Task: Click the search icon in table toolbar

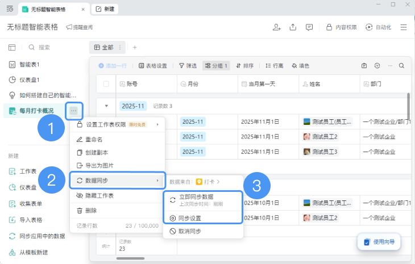Action: click(401, 66)
